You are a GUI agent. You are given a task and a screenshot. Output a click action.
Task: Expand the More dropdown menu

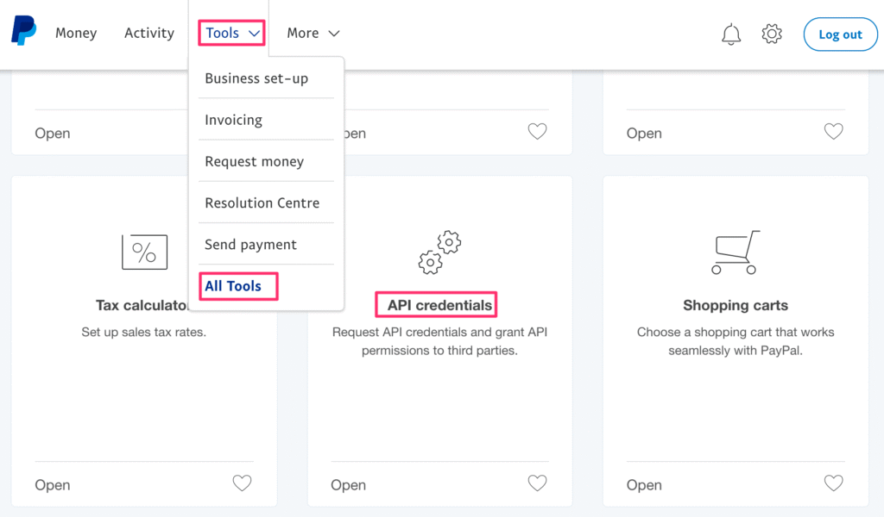(x=313, y=34)
